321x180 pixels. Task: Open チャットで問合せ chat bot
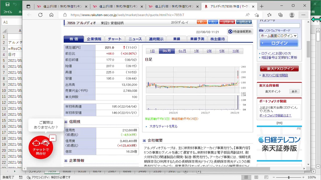point(41,147)
